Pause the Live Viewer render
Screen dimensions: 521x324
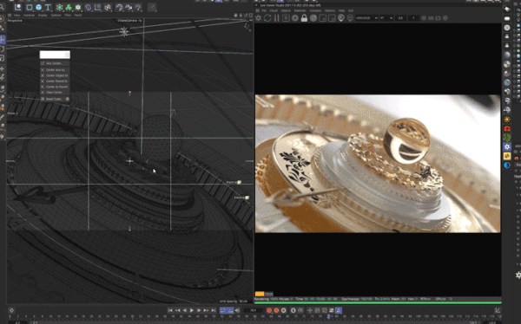[x=276, y=18]
